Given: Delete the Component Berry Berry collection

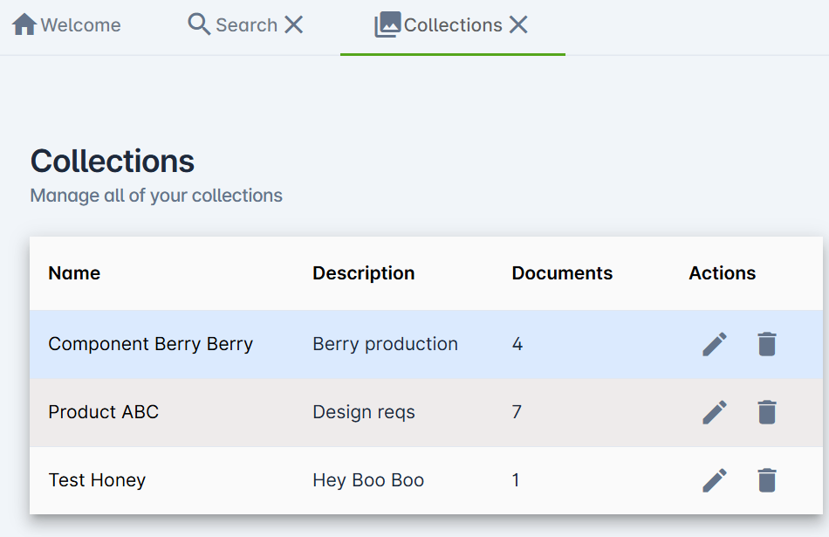Looking at the screenshot, I should point(767,344).
